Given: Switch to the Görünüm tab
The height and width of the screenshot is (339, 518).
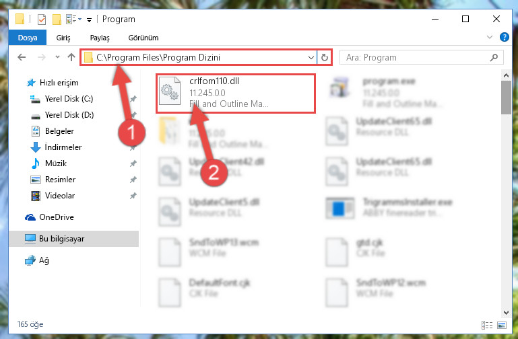Looking at the screenshot, I should (x=143, y=38).
